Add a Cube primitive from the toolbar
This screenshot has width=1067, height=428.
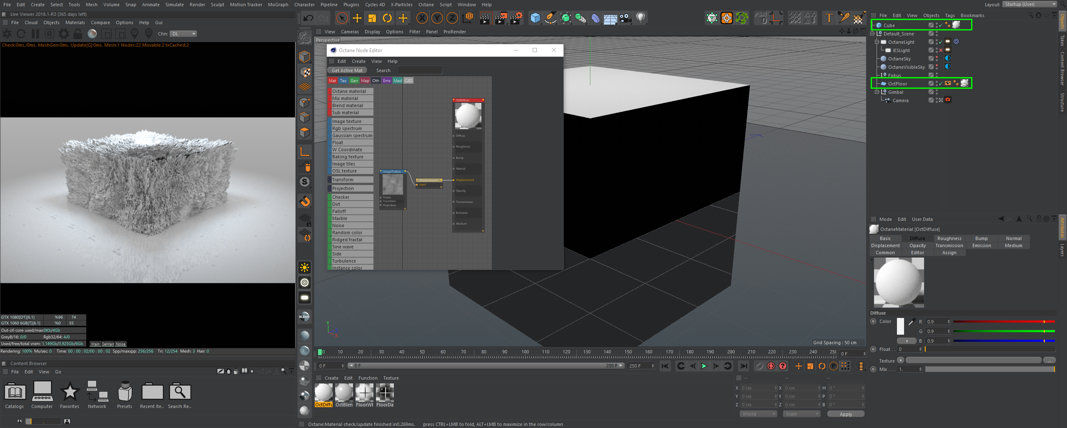535,18
